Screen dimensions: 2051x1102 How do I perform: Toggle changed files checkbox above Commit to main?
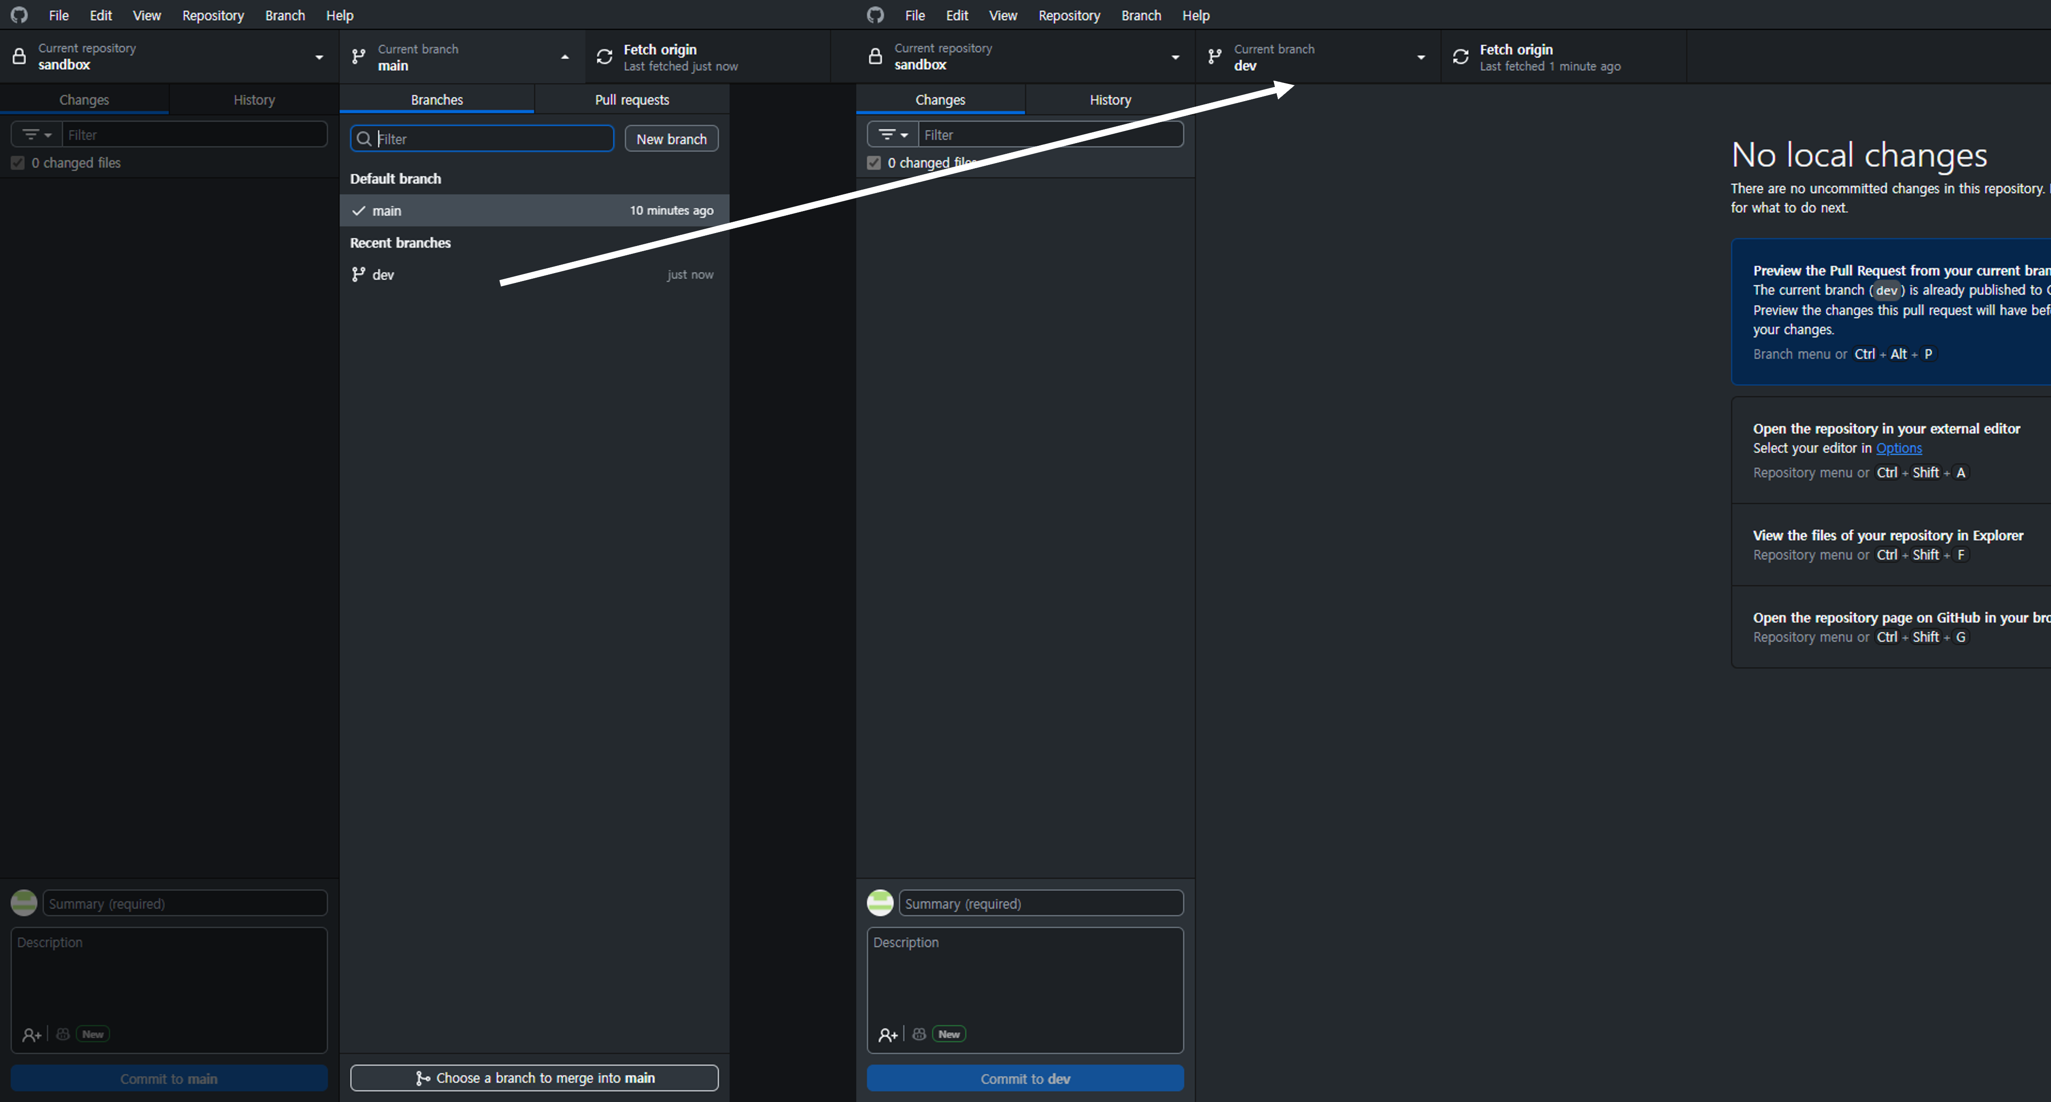pyautogui.click(x=18, y=163)
